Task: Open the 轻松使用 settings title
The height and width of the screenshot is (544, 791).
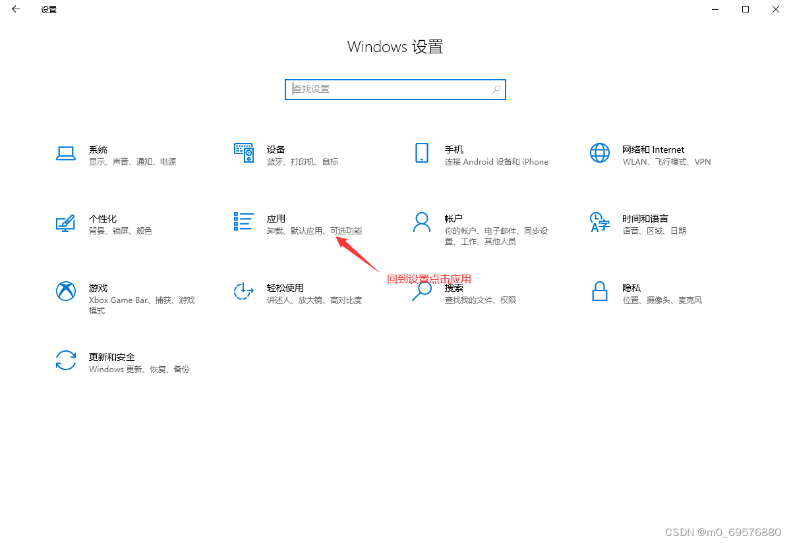Action: (x=285, y=288)
